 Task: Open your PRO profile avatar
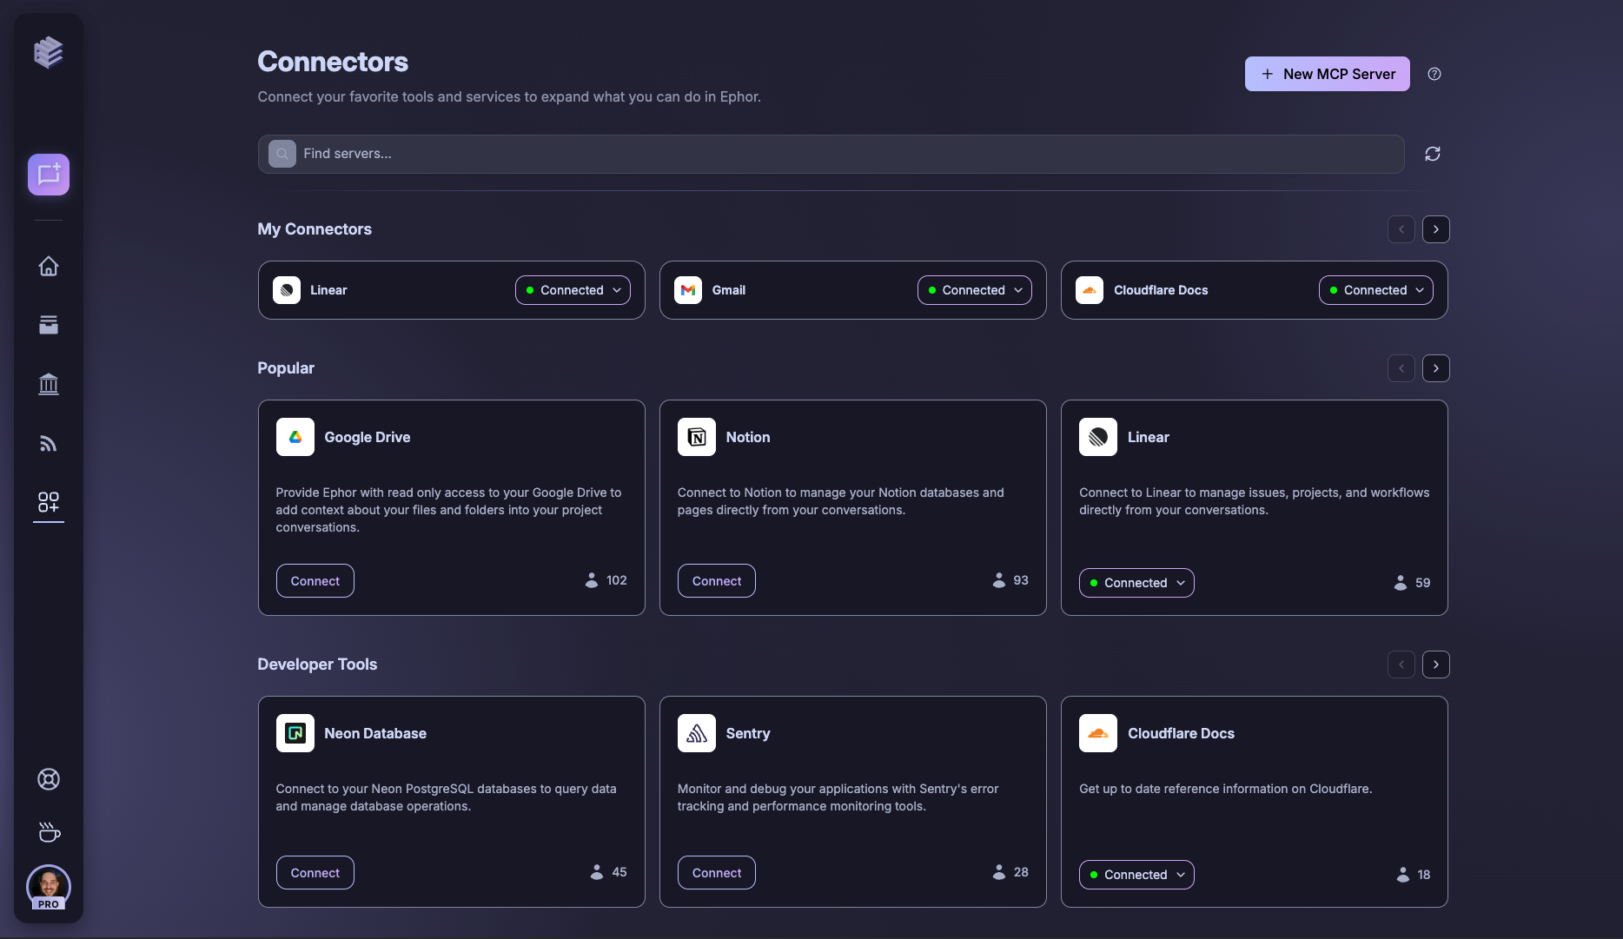pos(48,887)
